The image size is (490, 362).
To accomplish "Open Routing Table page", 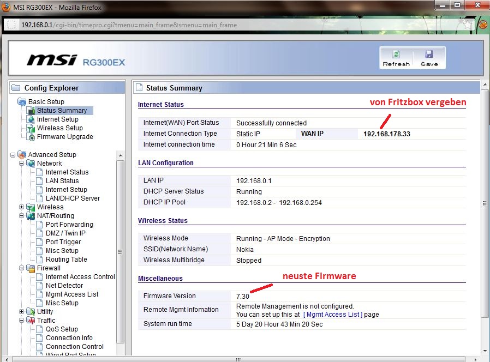I will 66,260.
